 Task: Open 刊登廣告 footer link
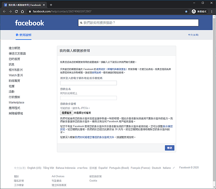(x=57, y=181)
